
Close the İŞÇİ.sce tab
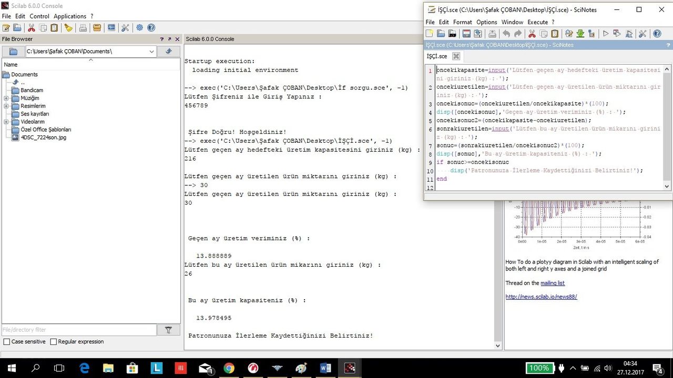point(456,56)
